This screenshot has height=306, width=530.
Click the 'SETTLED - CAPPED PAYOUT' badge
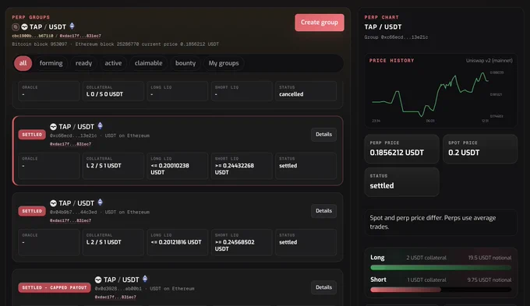pos(55,287)
